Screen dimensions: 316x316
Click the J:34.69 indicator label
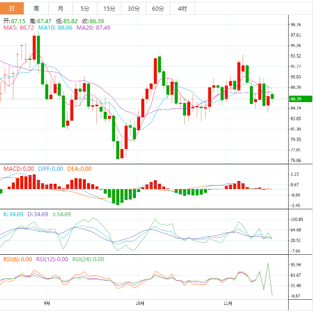pyautogui.click(x=62, y=214)
